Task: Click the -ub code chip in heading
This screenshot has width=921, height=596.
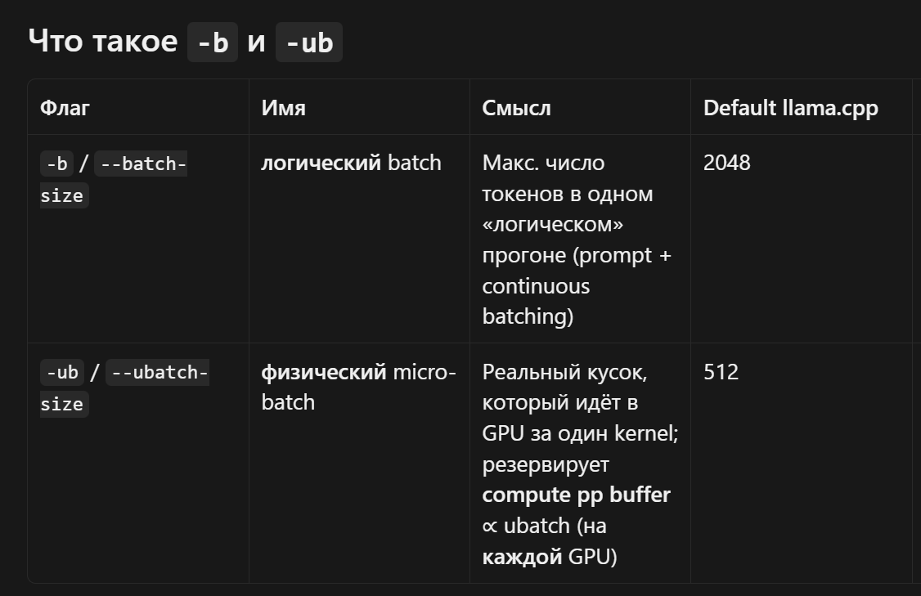Action: coord(309,43)
